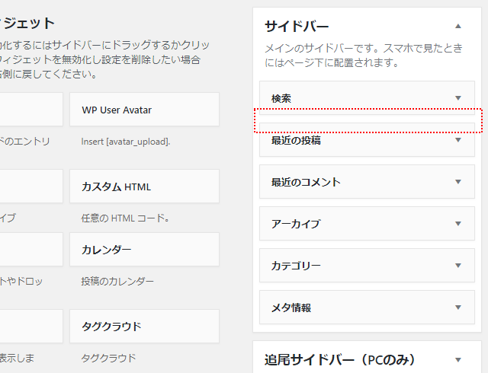Click the アーカイブ widget title
Image resolution: width=488 pixels, height=373 pixels.
click(296, 225)
